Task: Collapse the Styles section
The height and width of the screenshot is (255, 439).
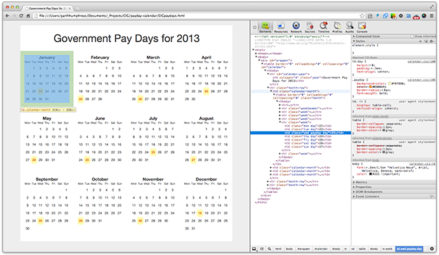Action: click(x=354, y=41)
